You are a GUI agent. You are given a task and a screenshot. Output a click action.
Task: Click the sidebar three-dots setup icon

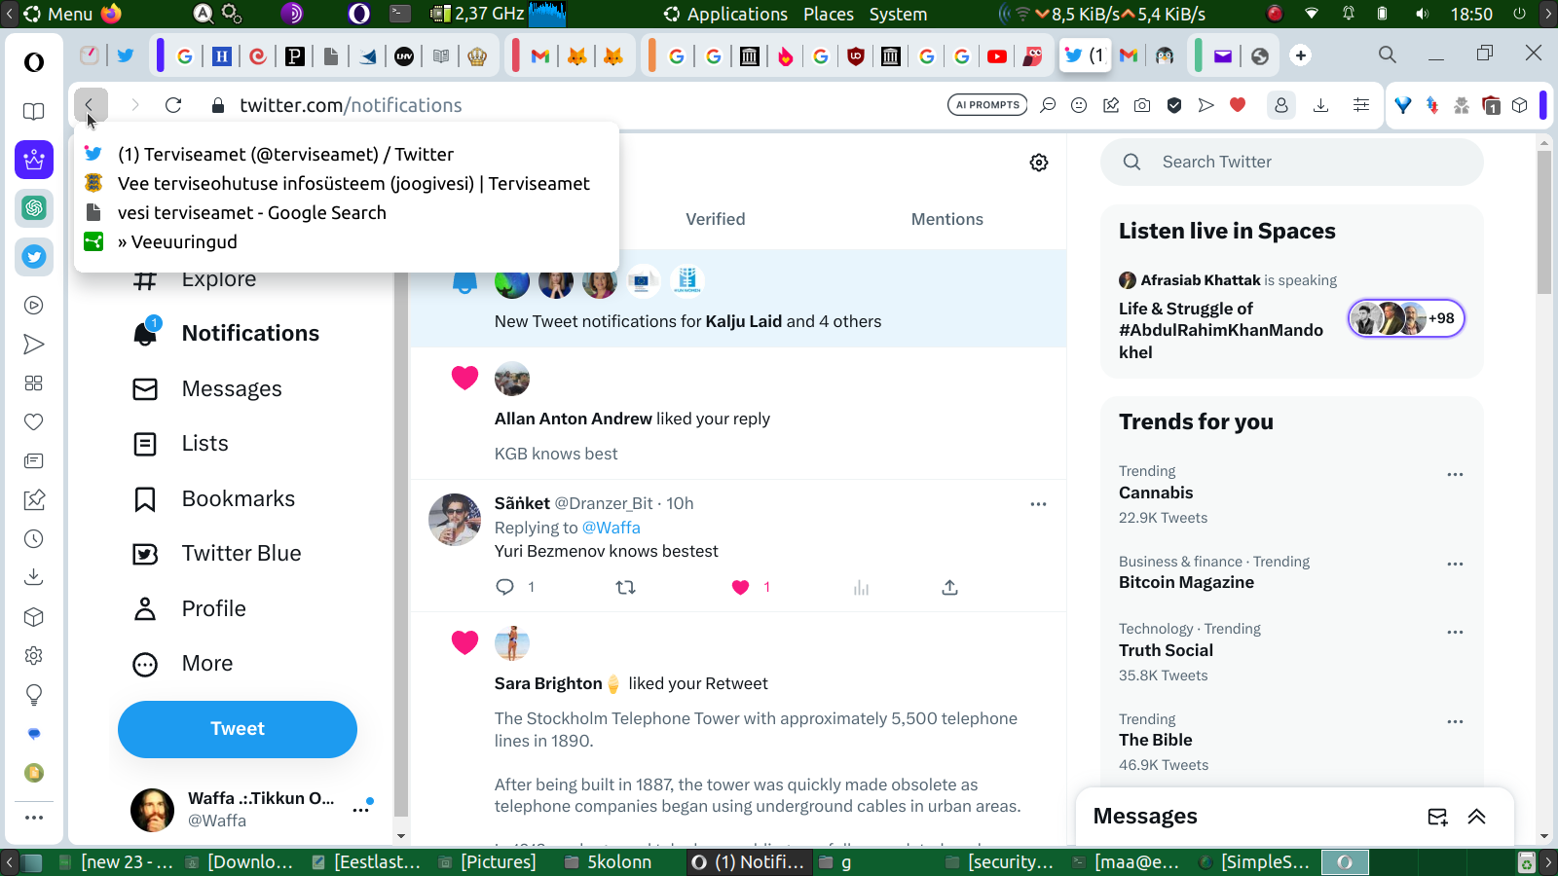(34, 818)
